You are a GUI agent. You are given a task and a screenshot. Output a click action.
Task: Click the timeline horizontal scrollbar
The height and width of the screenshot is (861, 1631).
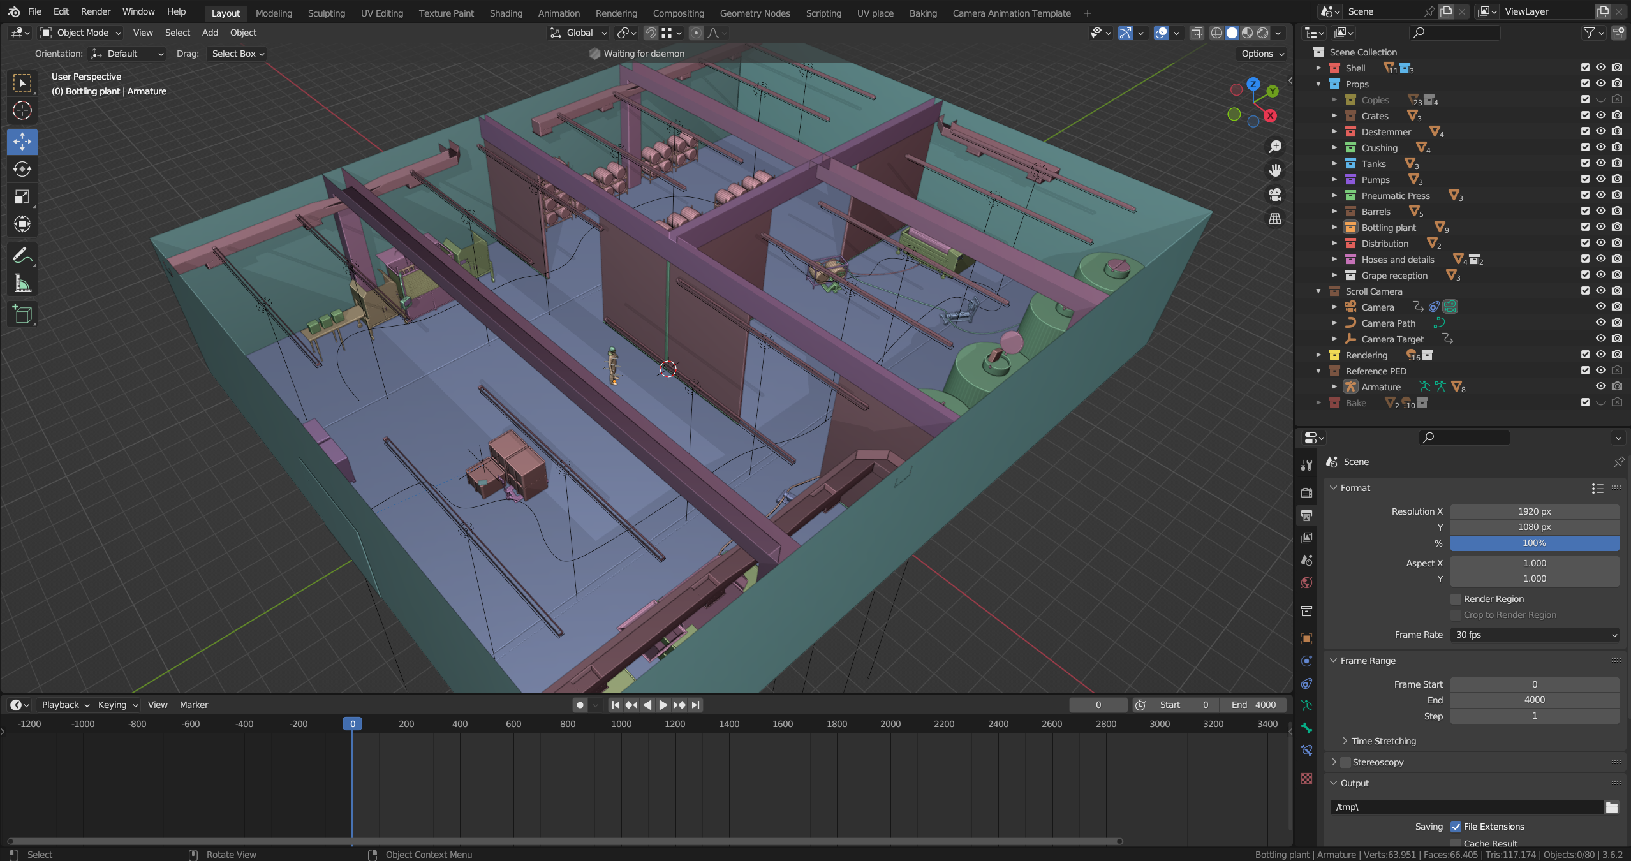565,841
